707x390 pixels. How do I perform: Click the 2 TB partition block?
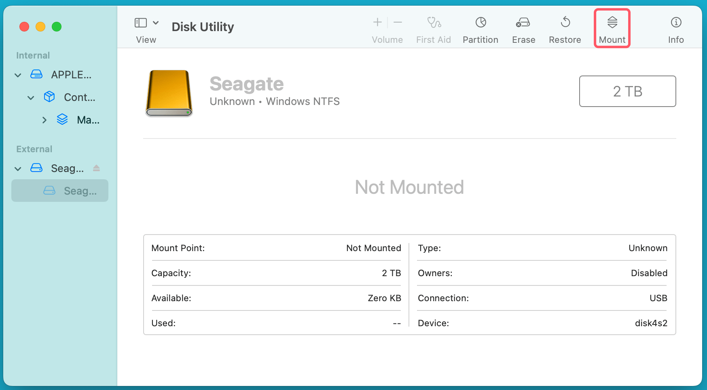[627, 91]
